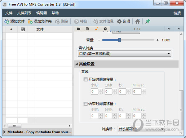Click the home icon in toolbar
The image size is (186, 138).
(138, 21)
